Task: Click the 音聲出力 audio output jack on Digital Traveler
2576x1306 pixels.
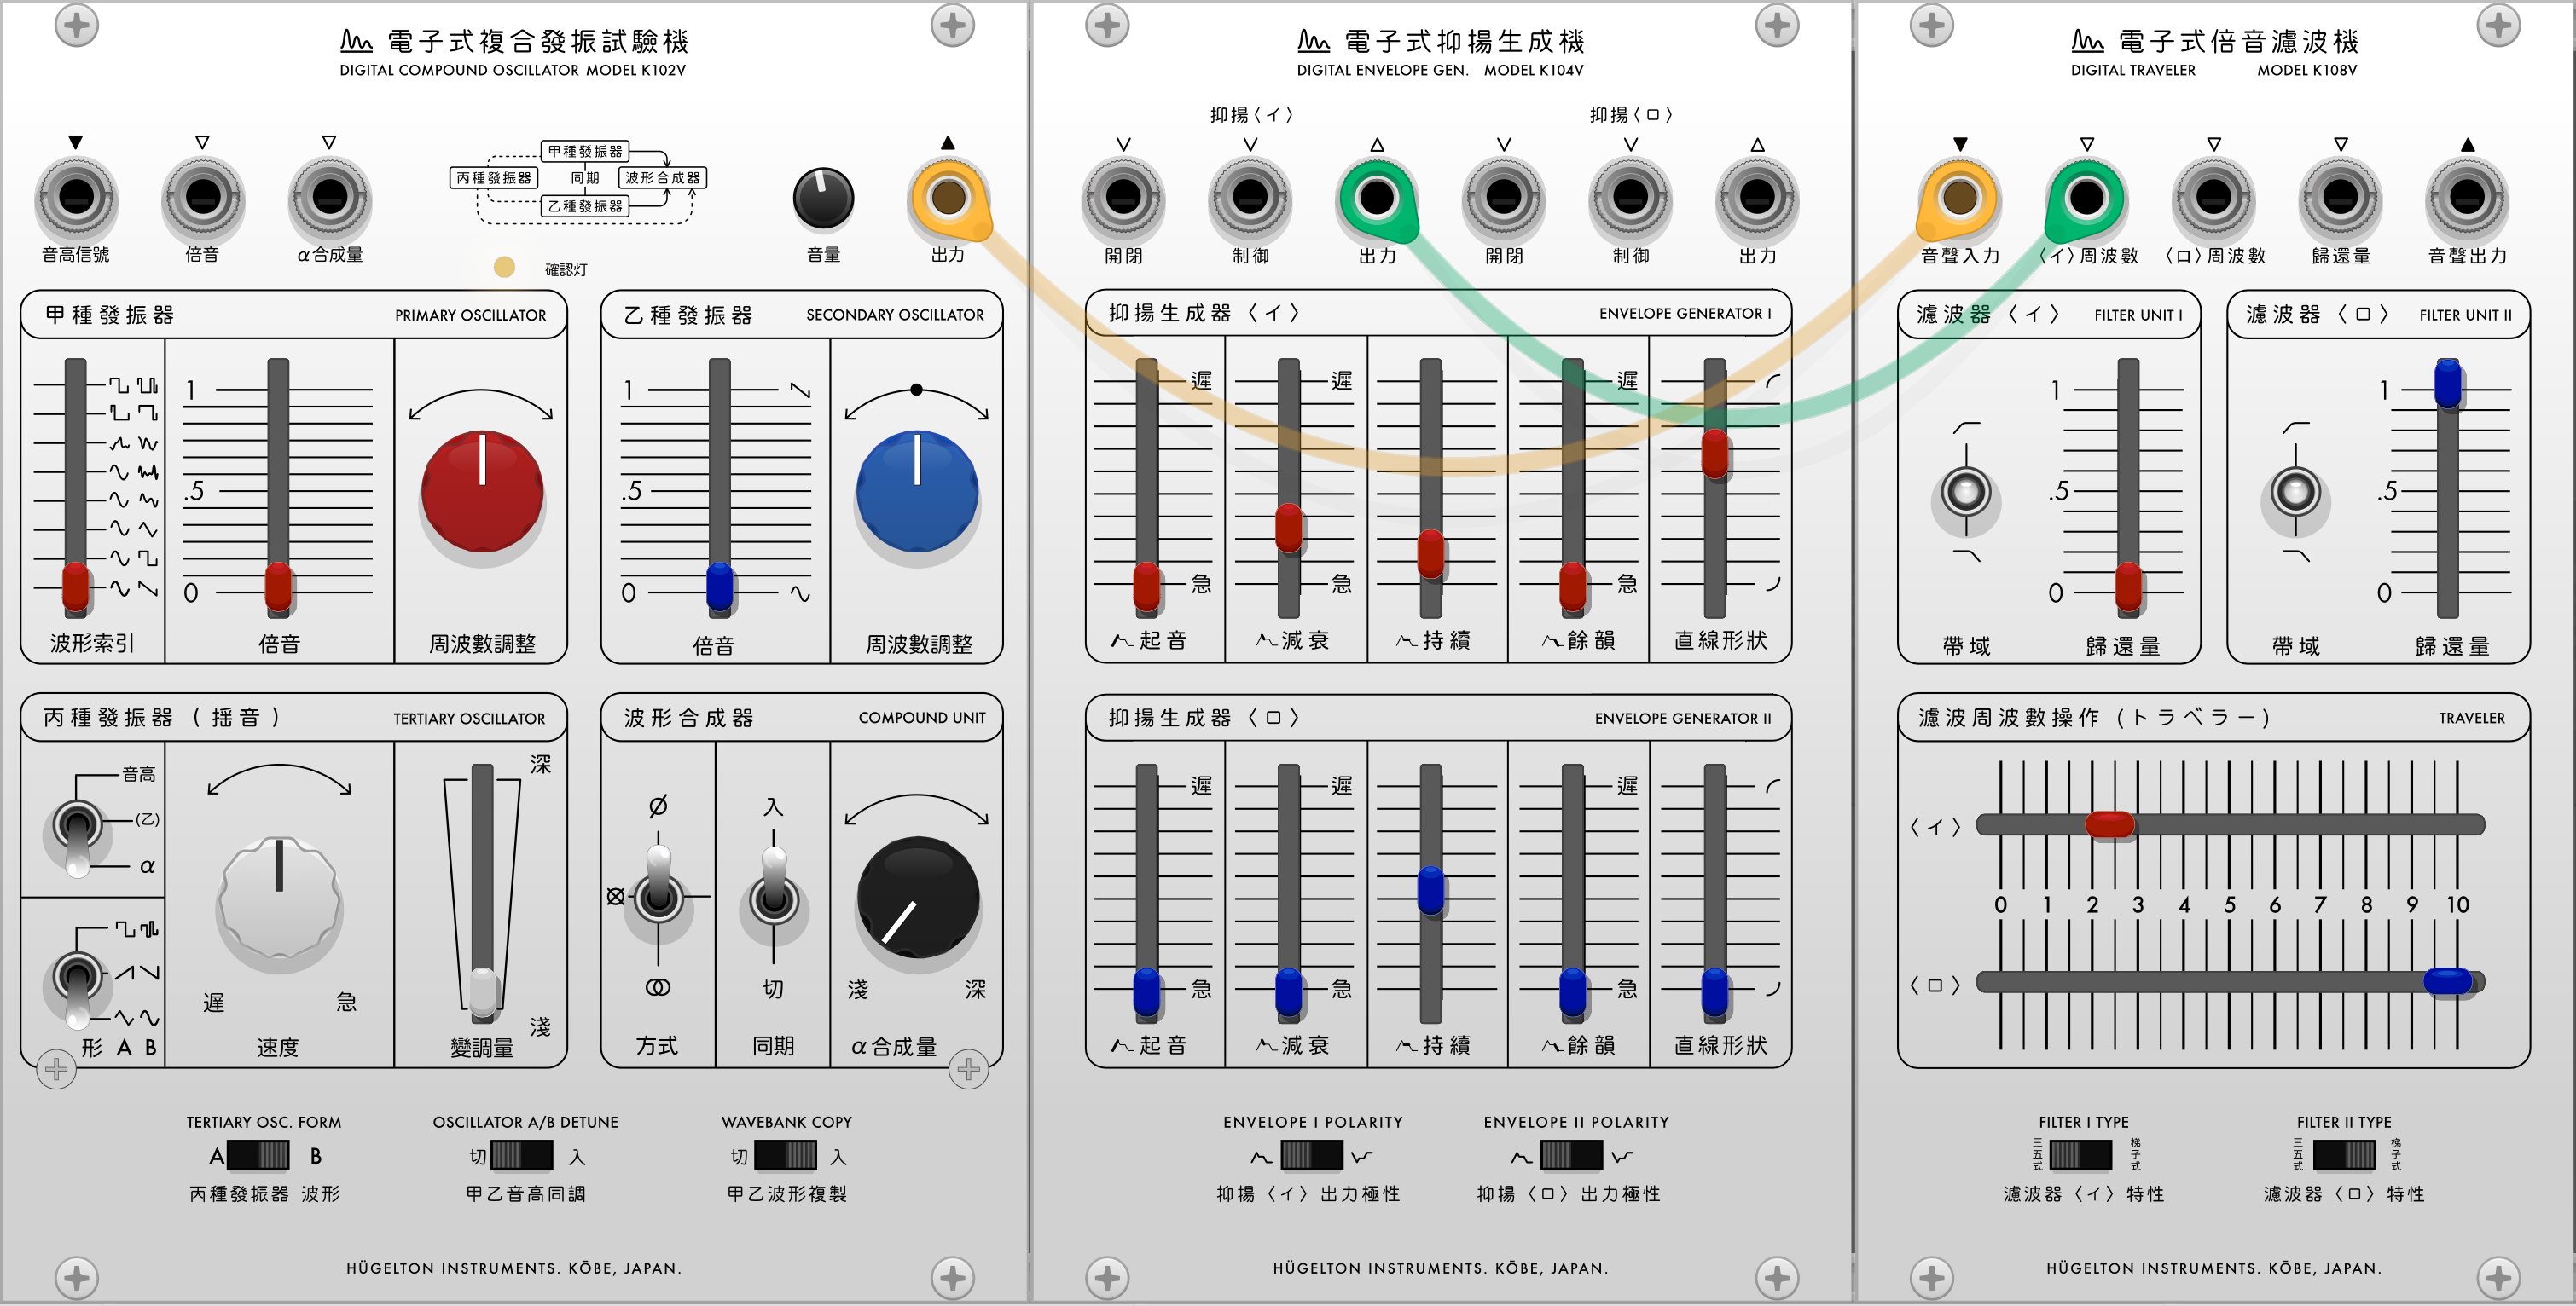Action: point(2466,199)
